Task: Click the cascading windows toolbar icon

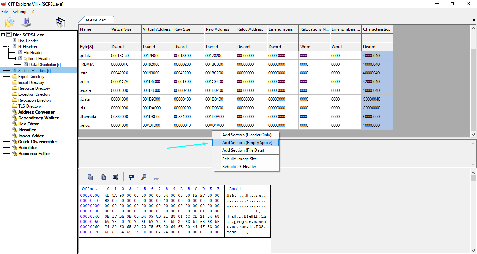Action: [x=60, y=23]
